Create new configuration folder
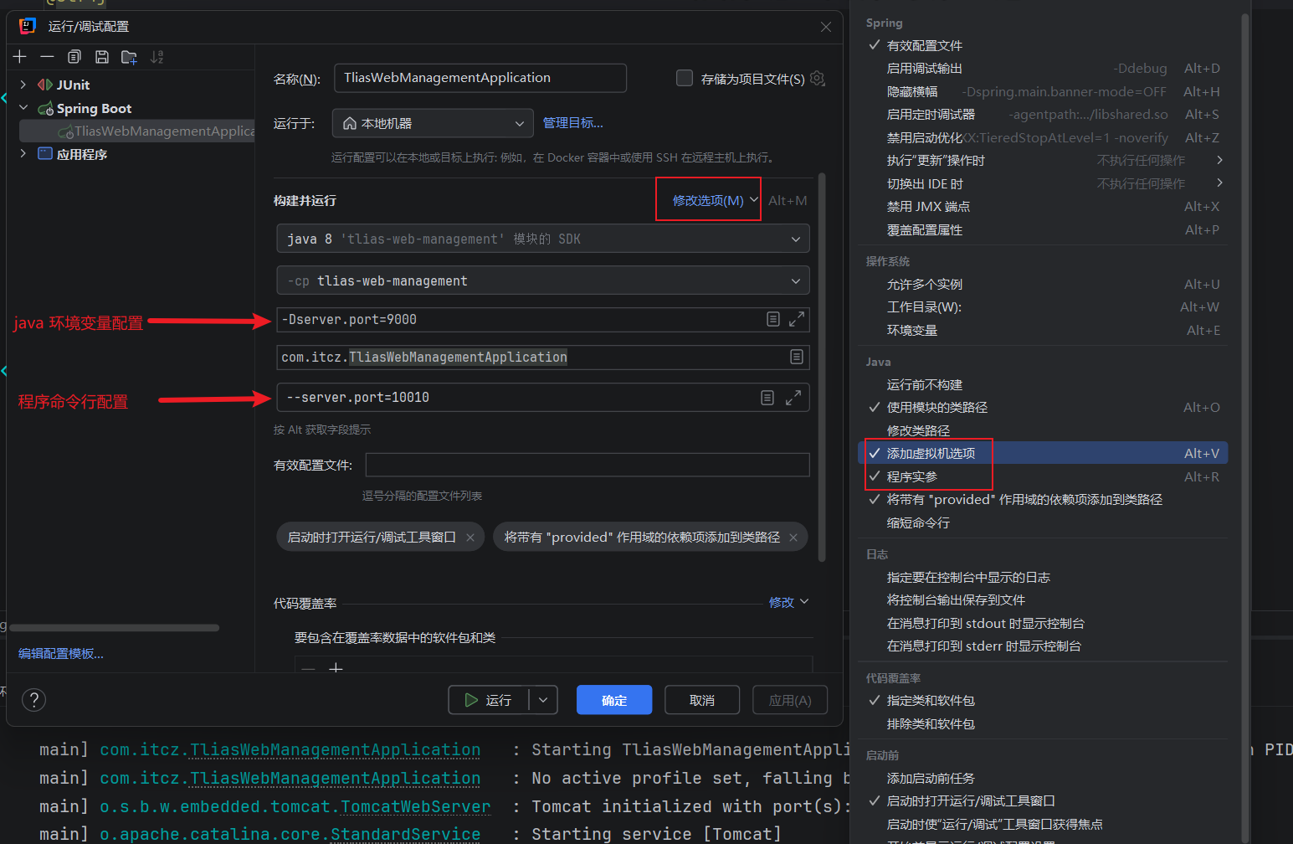 point(129,57)
